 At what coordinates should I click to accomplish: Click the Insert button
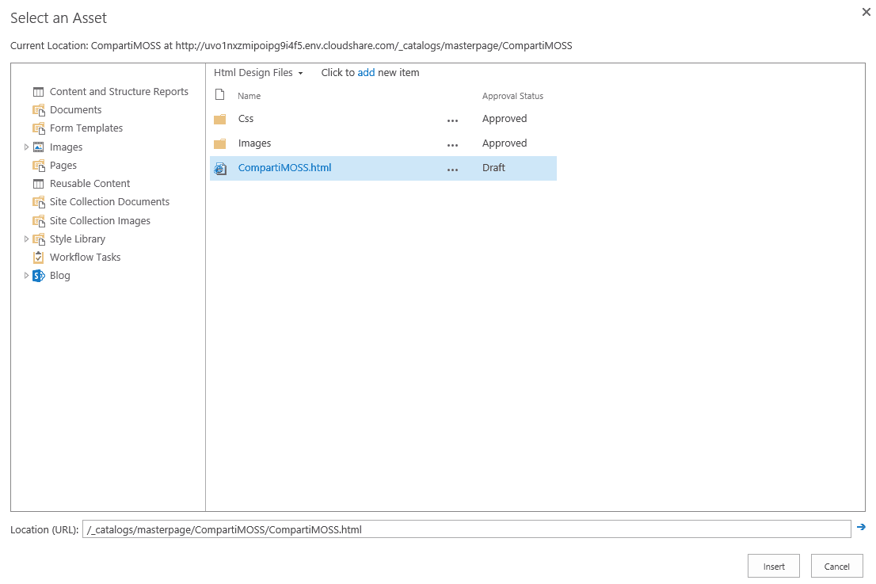pos(774,566)
